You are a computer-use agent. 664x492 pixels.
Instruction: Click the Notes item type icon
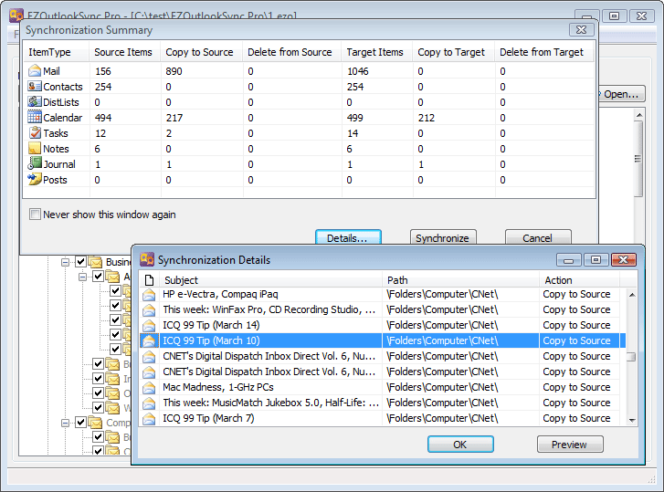click(x=35, y=148)
